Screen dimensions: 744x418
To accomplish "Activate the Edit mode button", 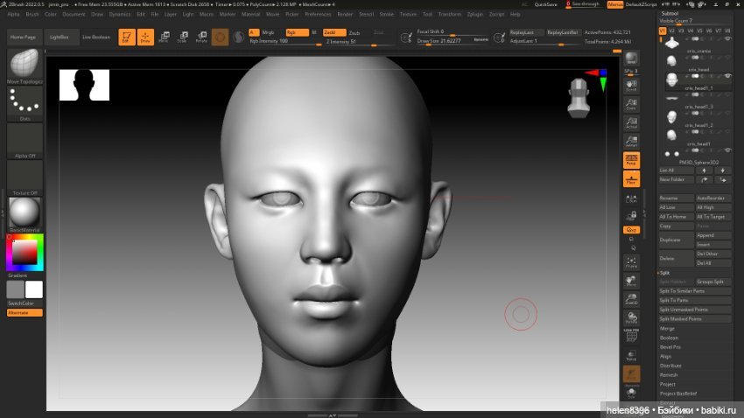I will tap(126, 37).
